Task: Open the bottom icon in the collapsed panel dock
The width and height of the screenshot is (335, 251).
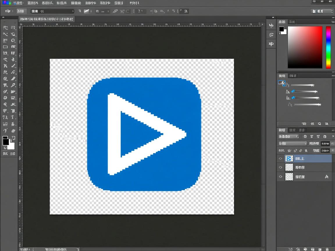Action: [271, 44]
